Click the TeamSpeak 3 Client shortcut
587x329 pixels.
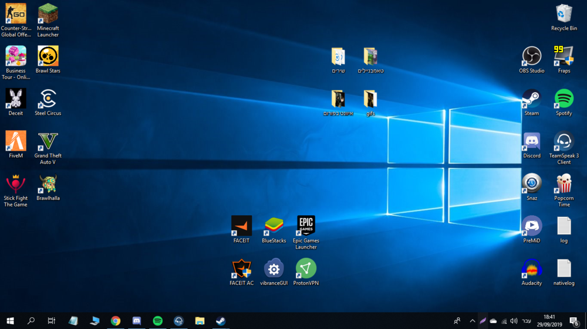pos(564,141)
